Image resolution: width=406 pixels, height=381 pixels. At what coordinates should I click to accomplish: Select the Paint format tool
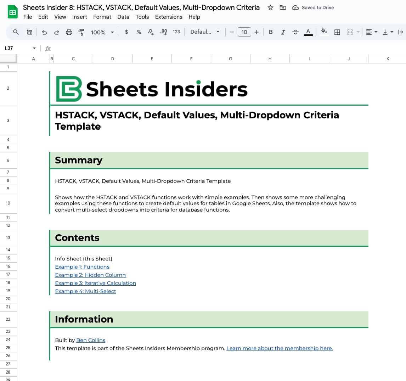(x=81, y=32)
